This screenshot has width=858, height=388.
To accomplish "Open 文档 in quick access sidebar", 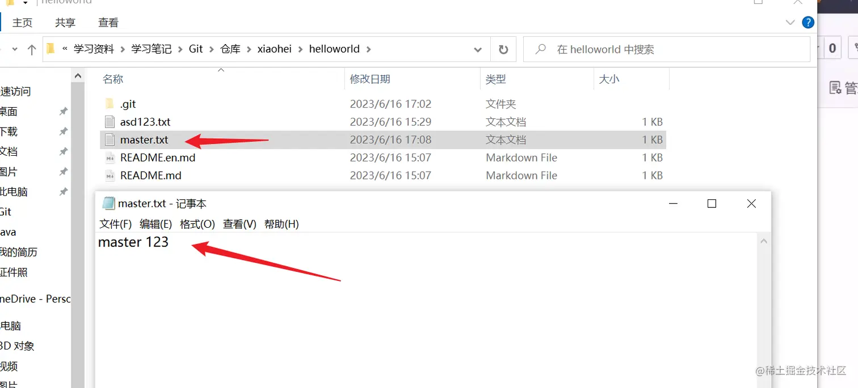I will click(x=9, y=151).
